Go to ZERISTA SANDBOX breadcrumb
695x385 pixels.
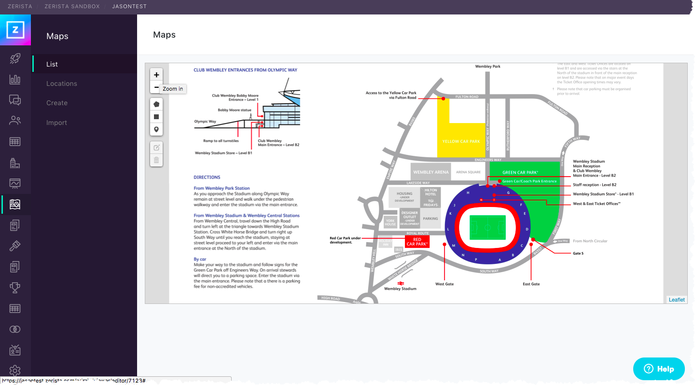(x=72, y=6)
